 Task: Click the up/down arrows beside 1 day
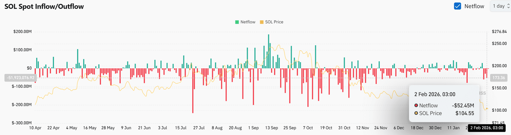point(508,6)
